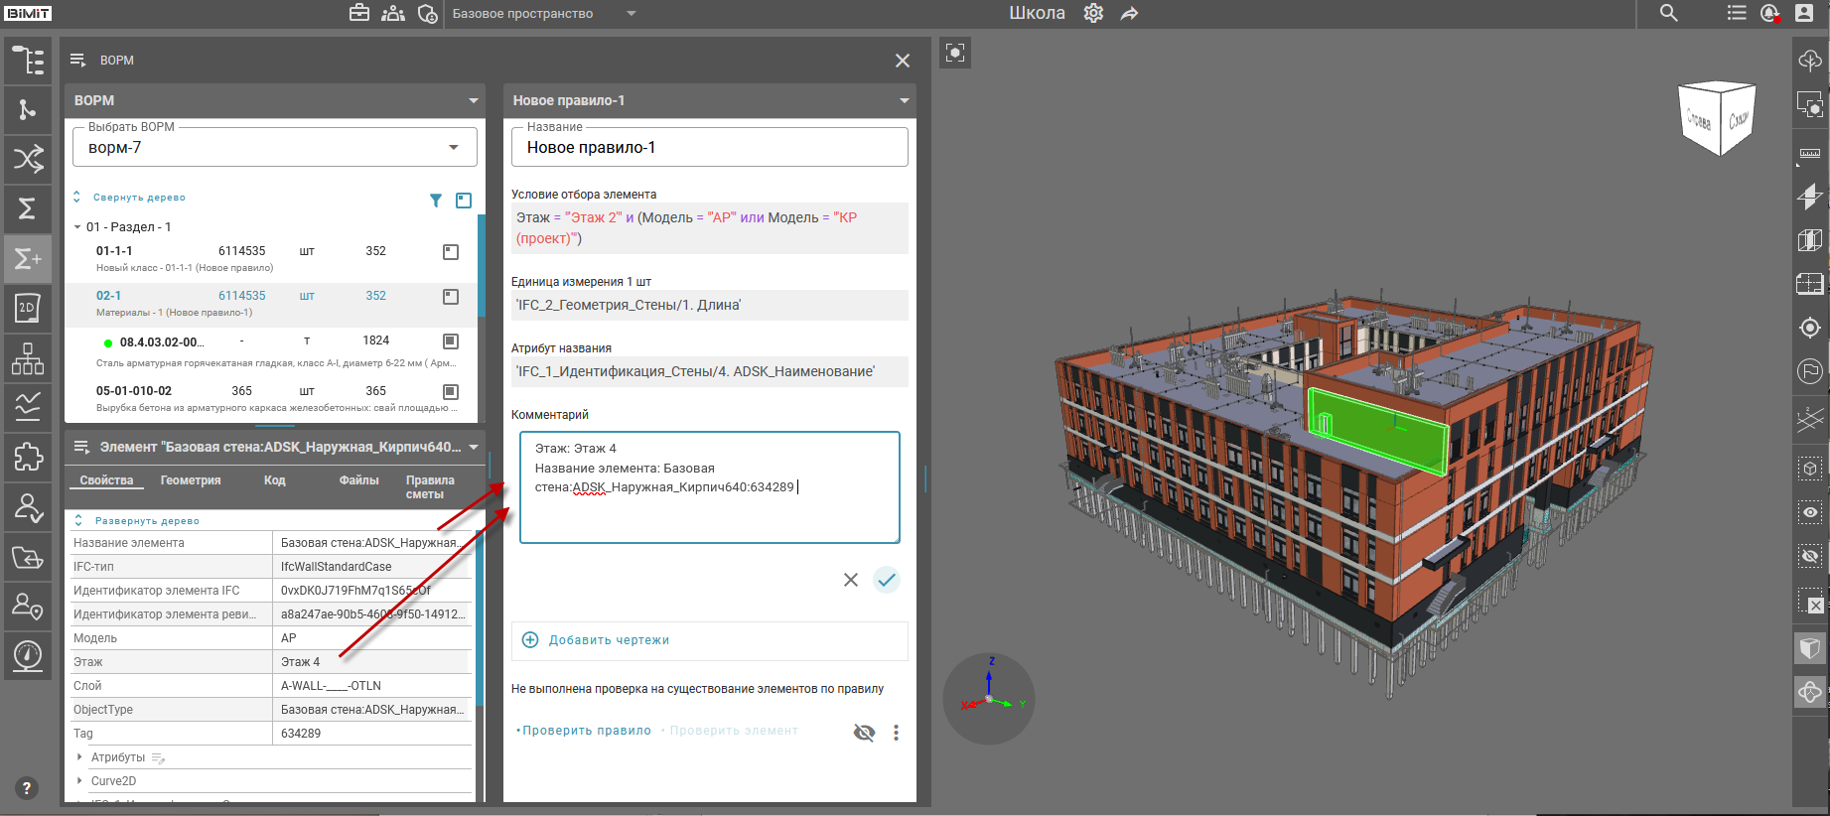Open the search magnifier in the top bar
The image size is (1830, 816).
point(1668,14)
